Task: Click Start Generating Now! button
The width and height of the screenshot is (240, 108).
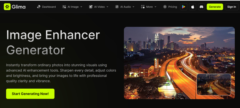Action: coord(30,94)
